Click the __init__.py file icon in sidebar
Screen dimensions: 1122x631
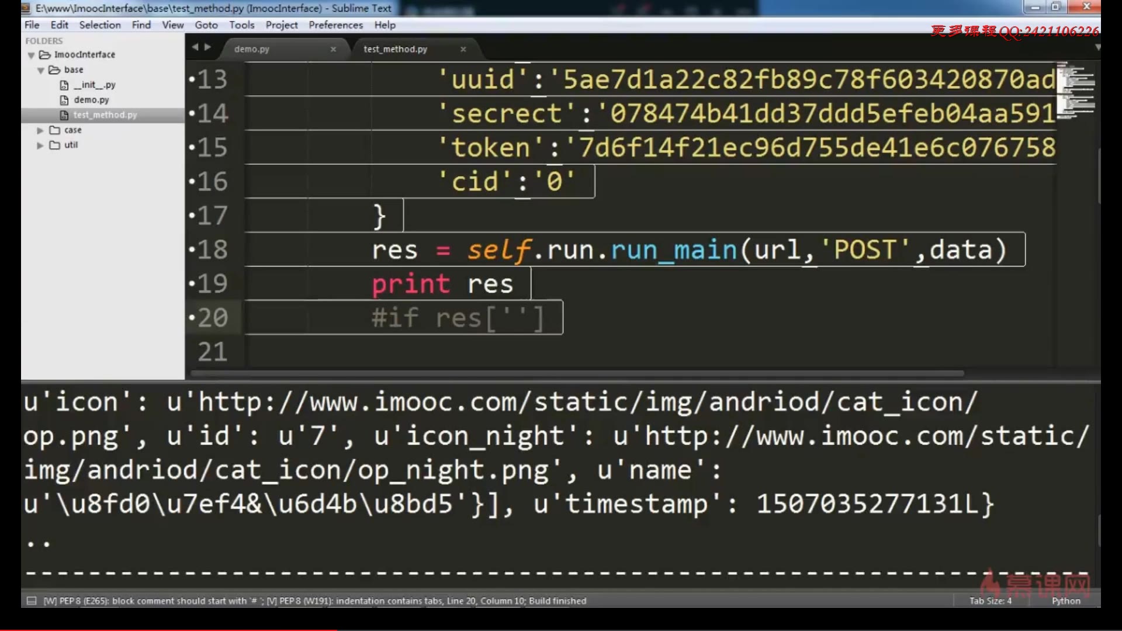pos(64,85)
